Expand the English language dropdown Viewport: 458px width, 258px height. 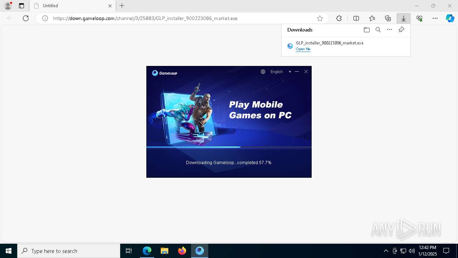pyautogui.click(x=281, y=72)
